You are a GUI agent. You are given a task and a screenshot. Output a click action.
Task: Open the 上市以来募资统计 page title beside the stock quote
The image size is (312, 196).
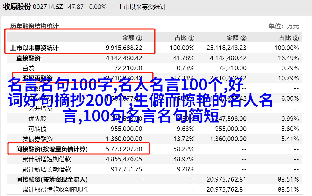(142, 7)
